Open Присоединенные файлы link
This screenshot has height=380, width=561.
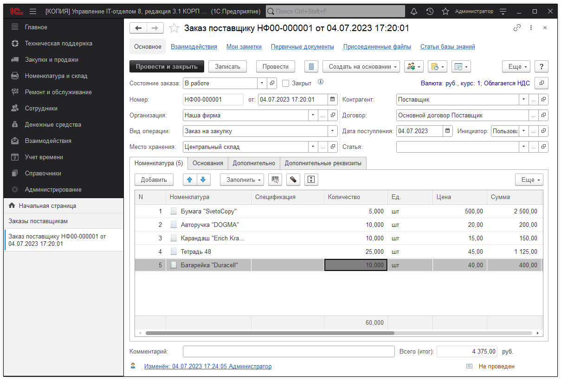click(x=377, y=47)
